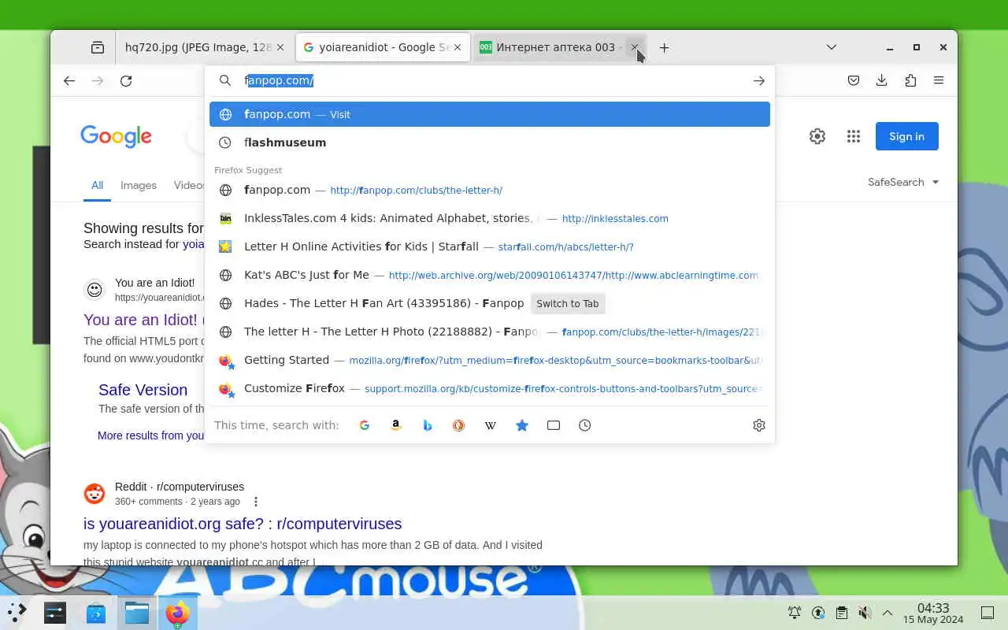
Task: Search this time with Wikipedia
Action: (x=491, y=425)
